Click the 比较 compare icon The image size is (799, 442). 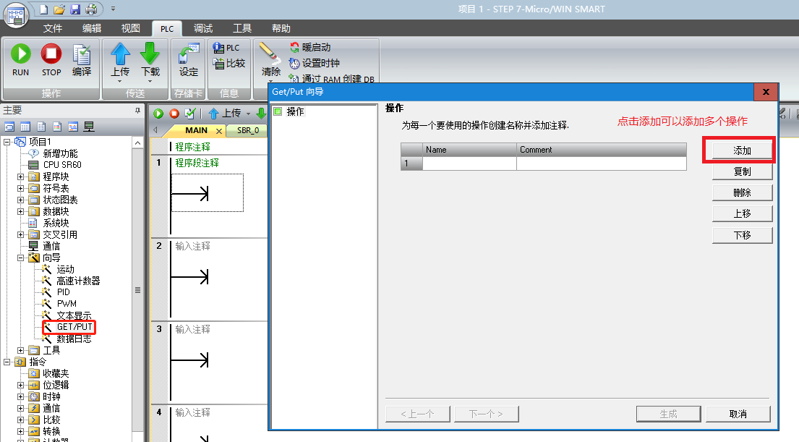pyautogui.click(x=218, y=64)
